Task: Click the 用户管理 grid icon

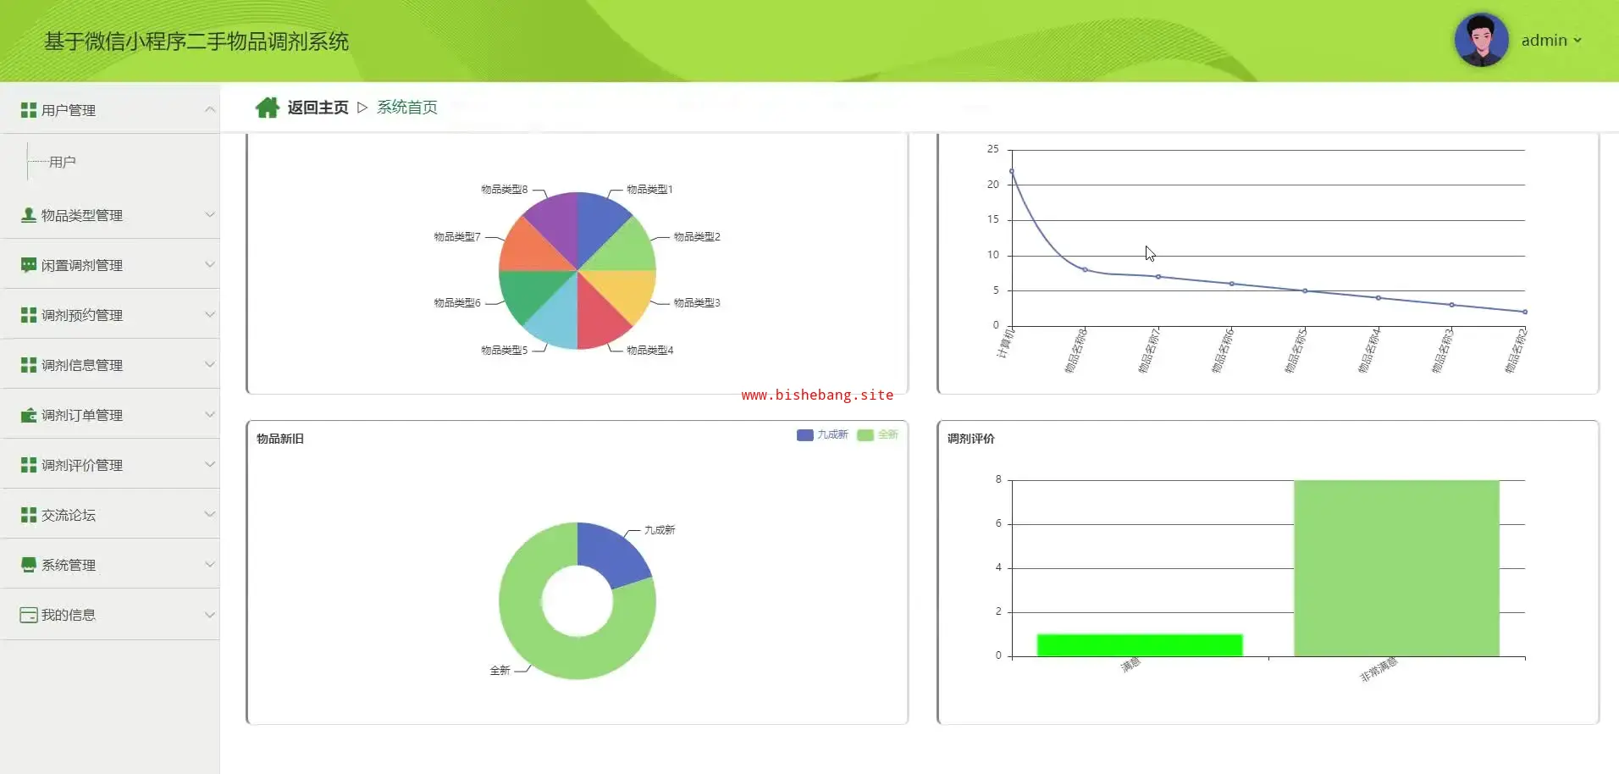Action: point(29,110)
